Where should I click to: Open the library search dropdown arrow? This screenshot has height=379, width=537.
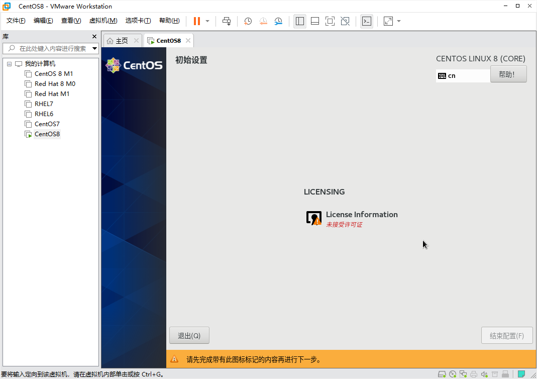point(95,49)
